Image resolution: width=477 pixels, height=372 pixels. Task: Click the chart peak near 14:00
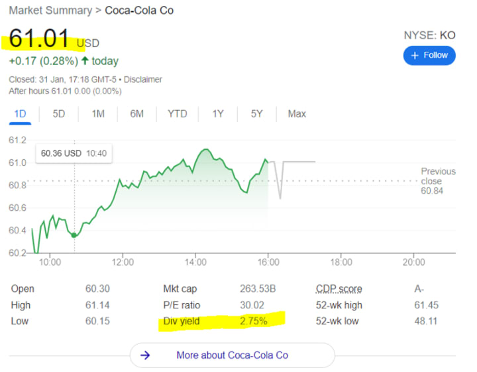click(x=205, y=150)
